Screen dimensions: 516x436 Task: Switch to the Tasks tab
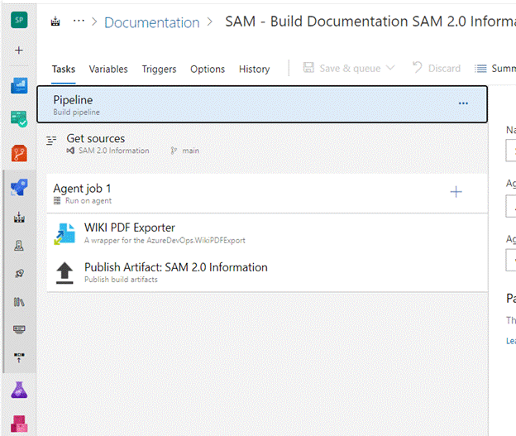click(x=64, y=69)
